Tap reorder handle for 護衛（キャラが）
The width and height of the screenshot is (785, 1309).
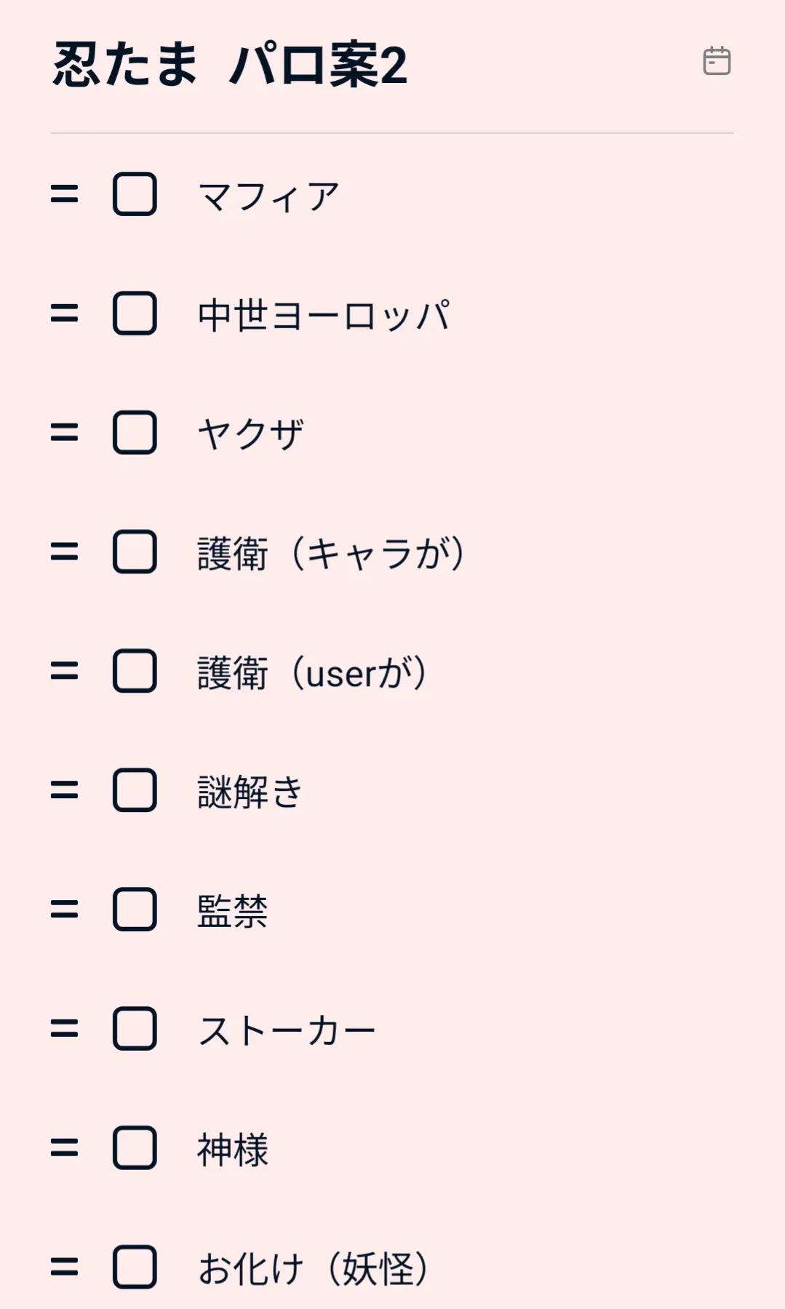click(64, 552)
